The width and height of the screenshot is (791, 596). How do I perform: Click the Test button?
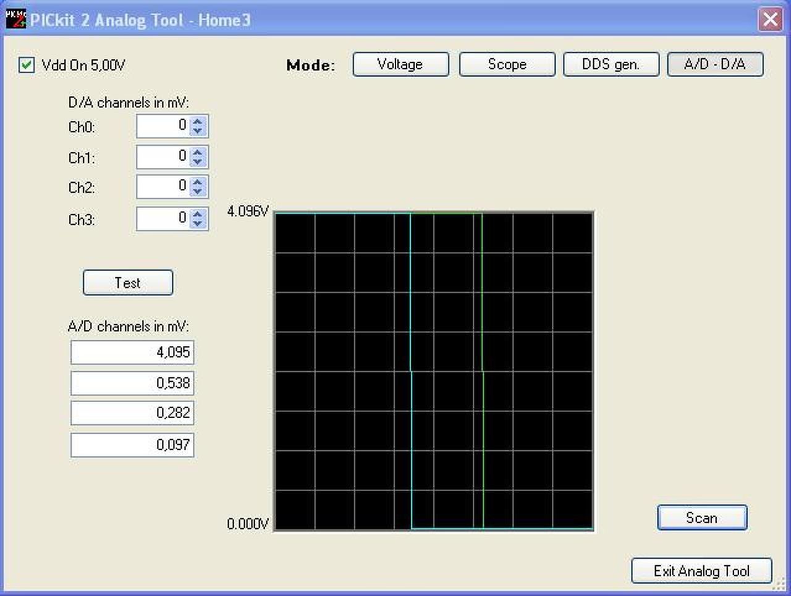tap(128, 282)
